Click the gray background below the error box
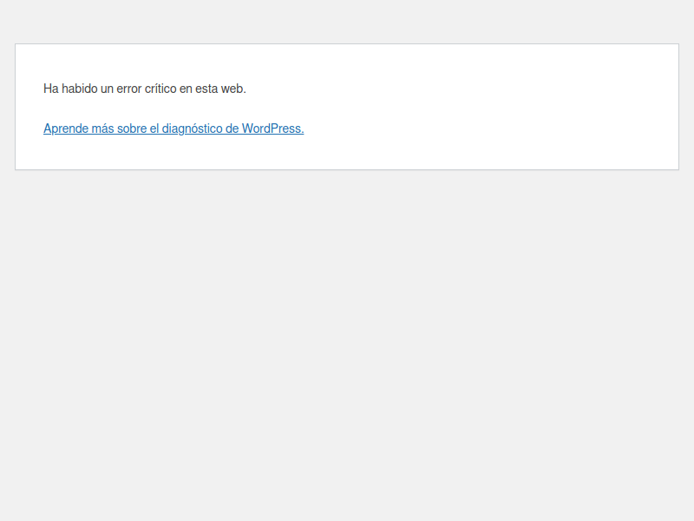The height and width of the screenshot is (521, 694). click(x=347, y=347)
